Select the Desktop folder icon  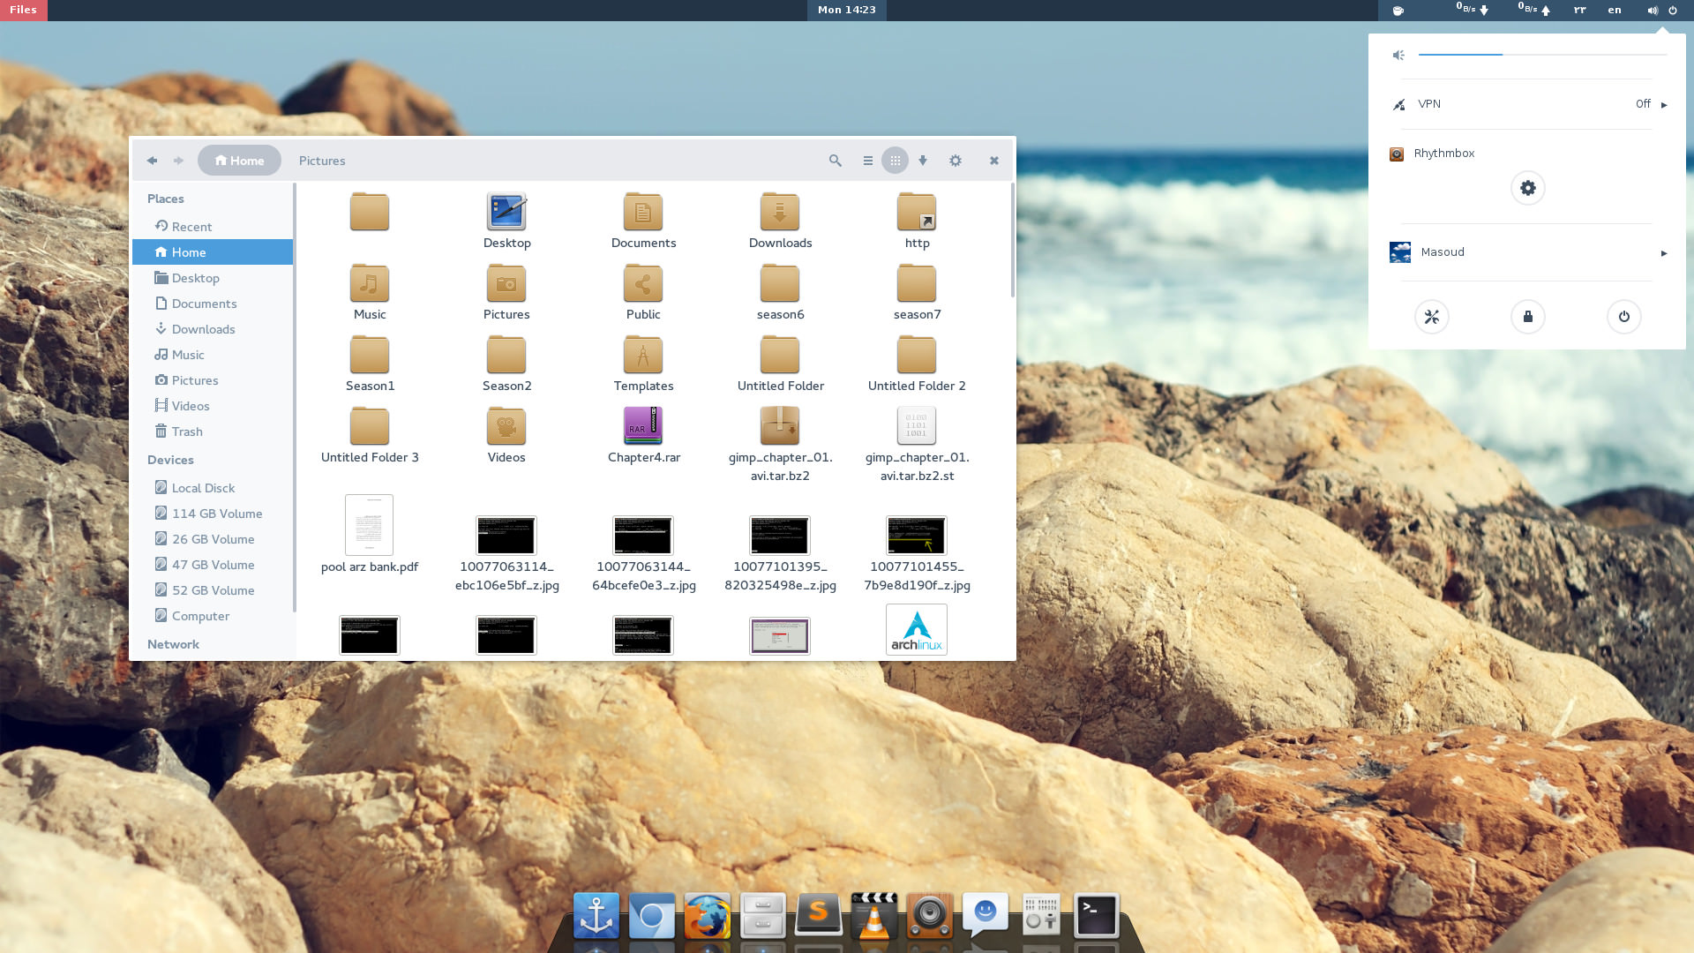point(506,212)
